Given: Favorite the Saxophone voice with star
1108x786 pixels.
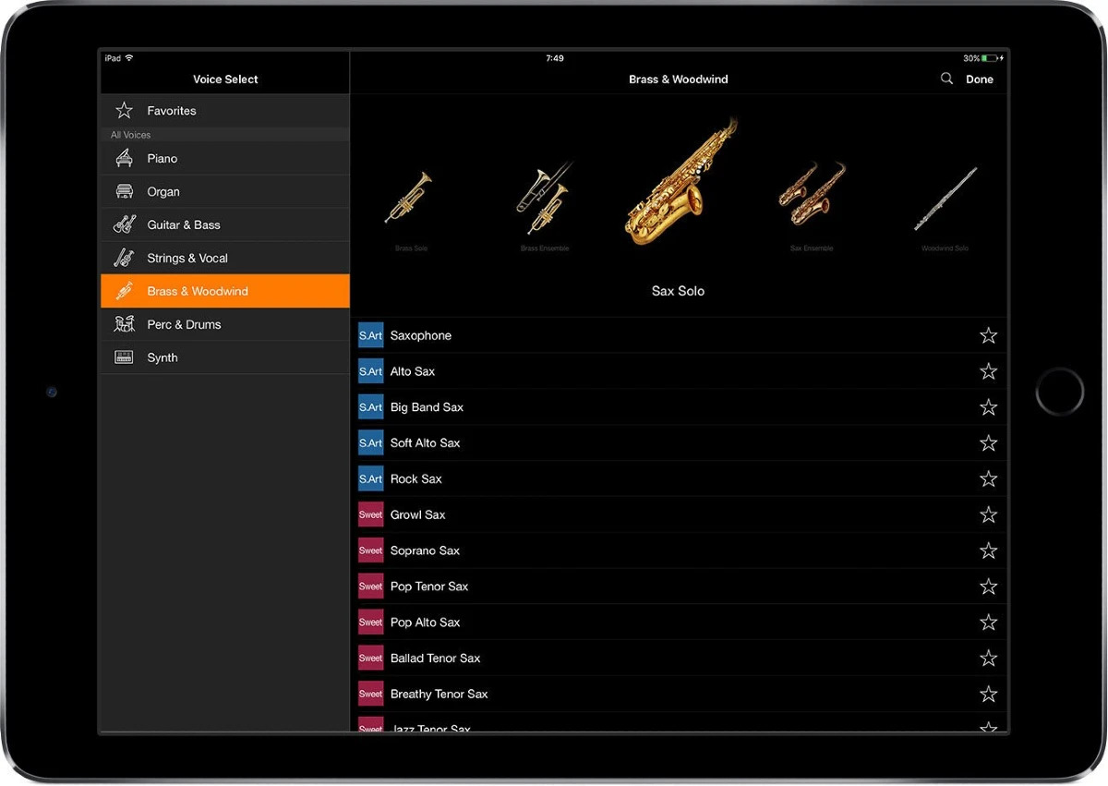Looking at the screenshot, I should click(x=988, y=335).
